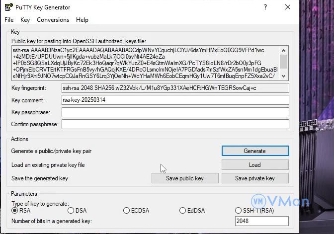
Task: Select the ECDSA key type
Action: click(x=127, y=211)
